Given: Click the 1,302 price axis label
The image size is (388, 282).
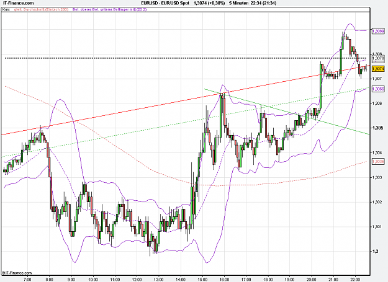Looking at the screenshot, I should click(x=377, y=202).
